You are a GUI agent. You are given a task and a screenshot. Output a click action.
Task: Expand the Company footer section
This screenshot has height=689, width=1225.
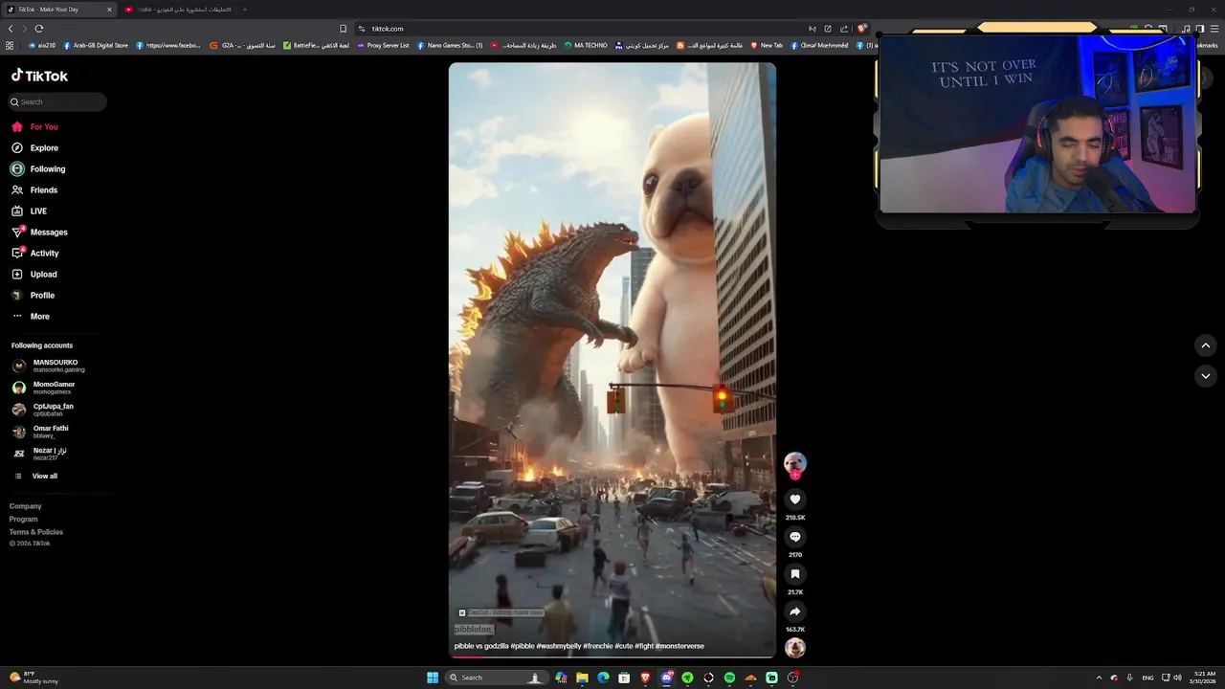pos(26,506)
